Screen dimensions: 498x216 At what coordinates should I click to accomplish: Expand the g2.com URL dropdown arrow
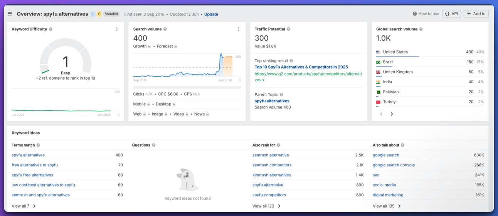264,80
